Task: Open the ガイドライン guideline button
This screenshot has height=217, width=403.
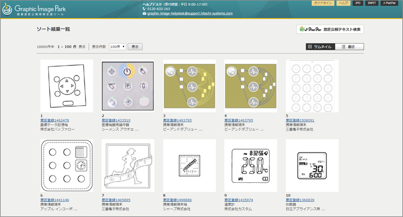Action: click(x=323, y=3)
